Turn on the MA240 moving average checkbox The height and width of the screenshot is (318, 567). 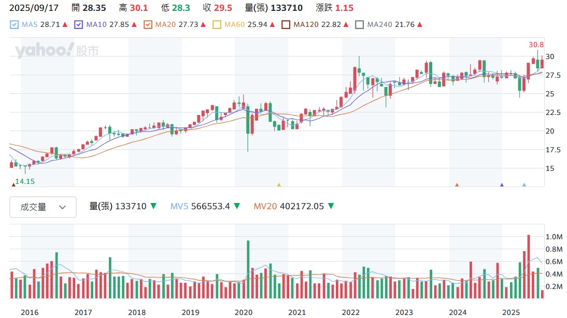[x=359, y=24]
